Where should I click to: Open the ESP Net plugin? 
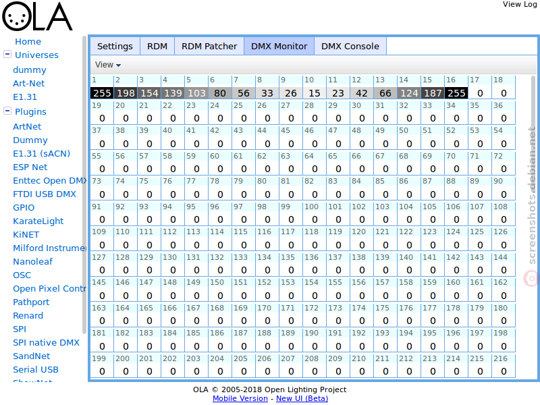pos(30,167)
